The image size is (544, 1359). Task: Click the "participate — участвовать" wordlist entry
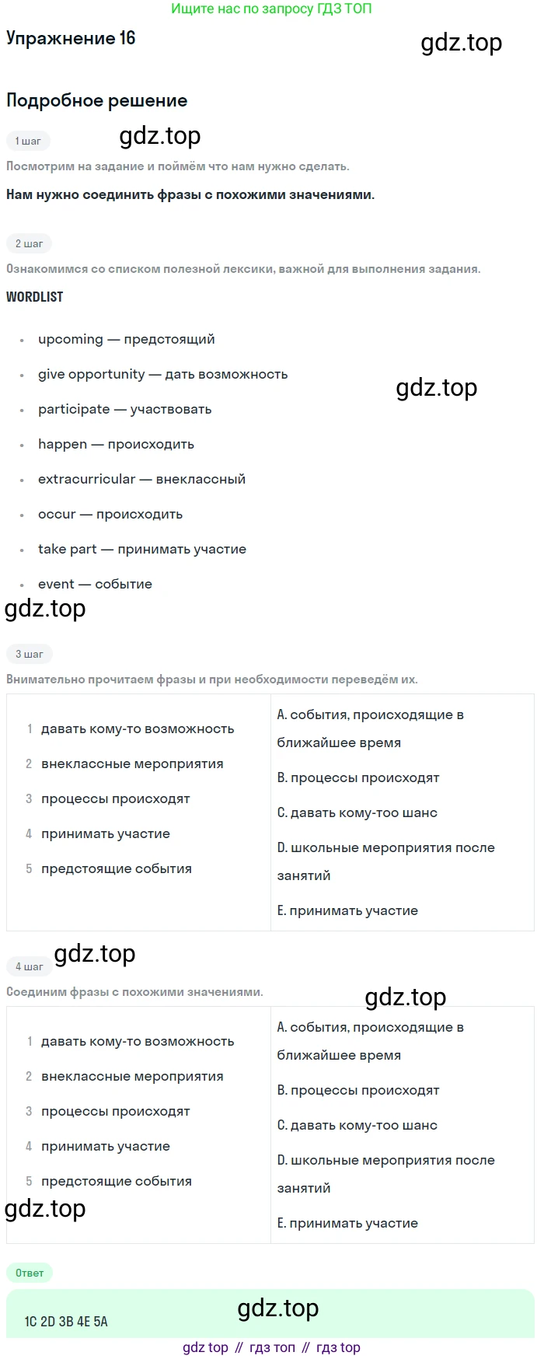tap(124, 409)
